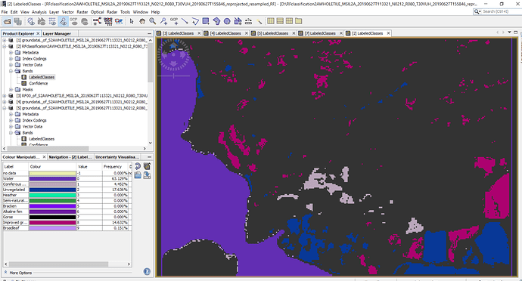Expand the Metadata folder under product [2]

pos(11,53)
